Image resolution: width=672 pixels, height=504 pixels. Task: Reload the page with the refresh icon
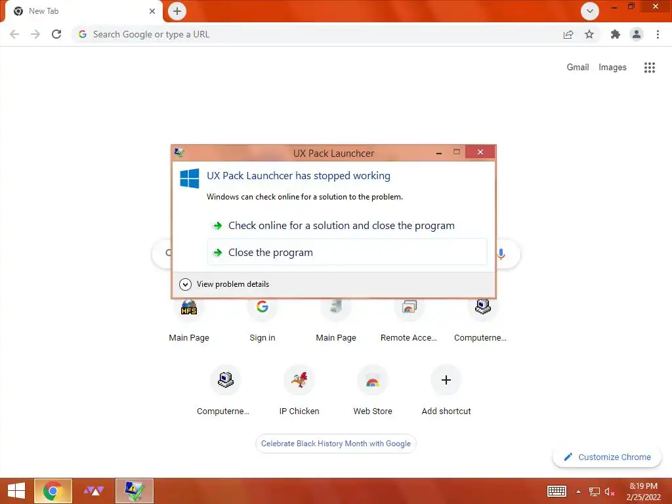click(56, 34)
